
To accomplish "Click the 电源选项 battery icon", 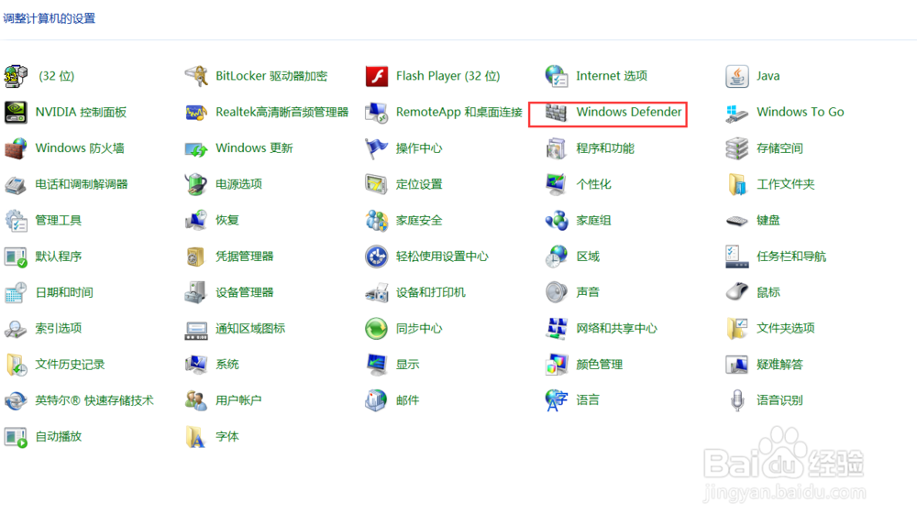I will coord(196,185).
